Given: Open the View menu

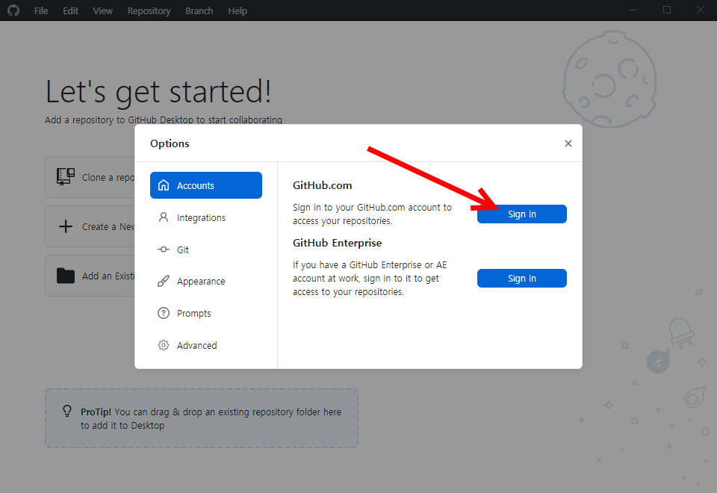Looking at the screenshot, I should pyautogui.click(x=102, y=10).
